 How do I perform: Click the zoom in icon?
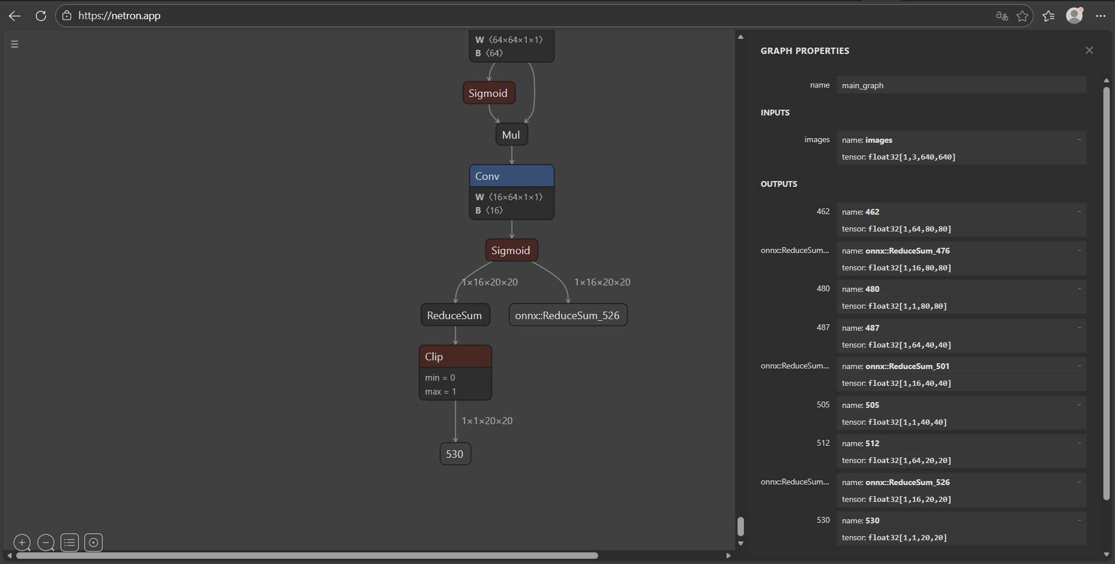click(x=22, y=543)
